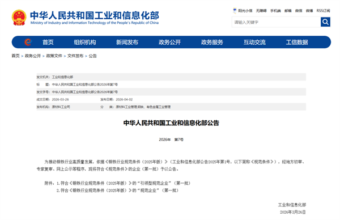
Task: Go to 新闻发布 section
Action: [127, 42]
